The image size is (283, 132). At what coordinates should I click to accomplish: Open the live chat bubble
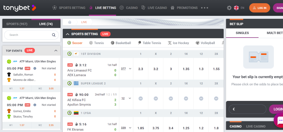point(279,120)
